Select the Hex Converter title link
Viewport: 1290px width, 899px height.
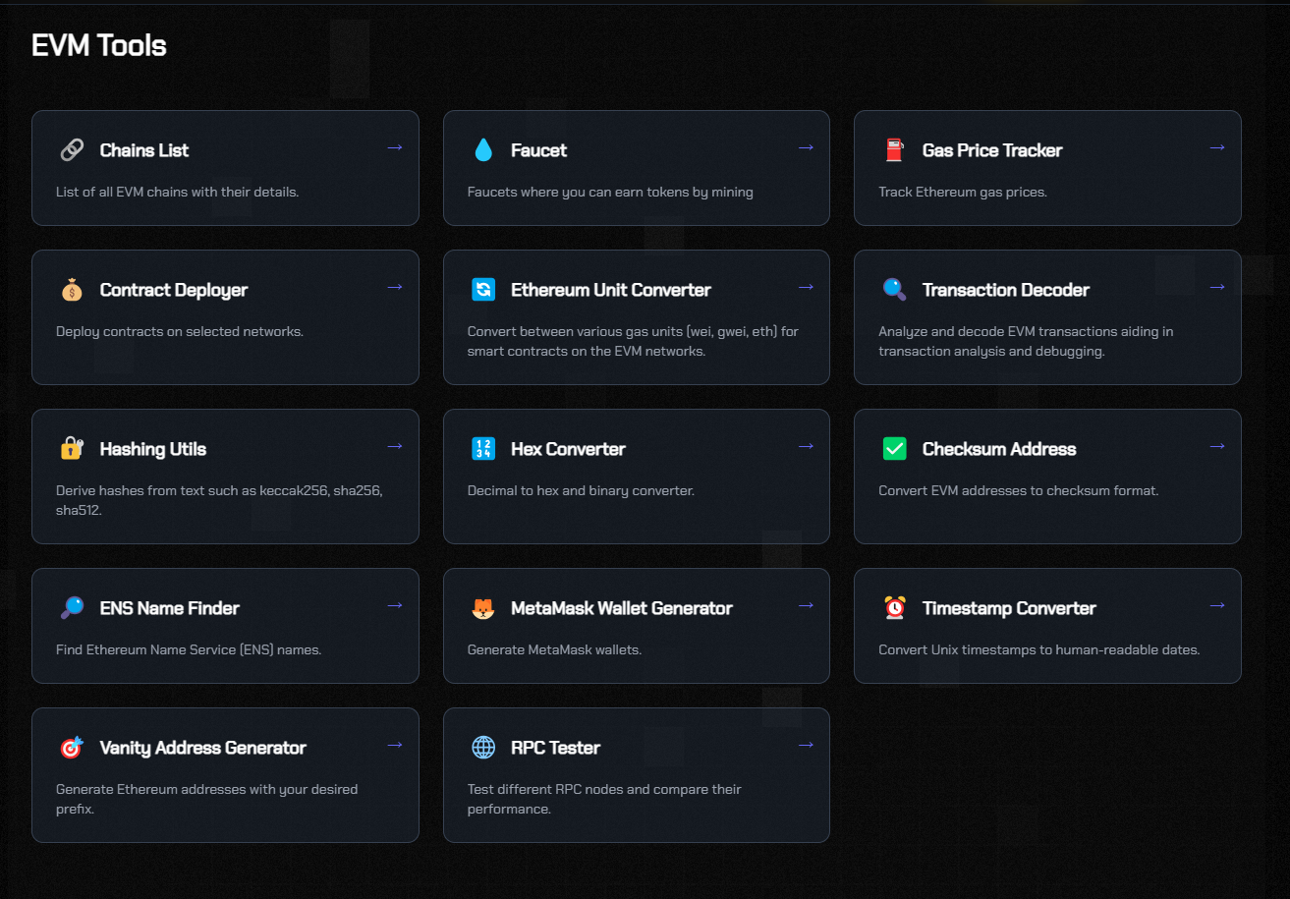pos(568,449)
